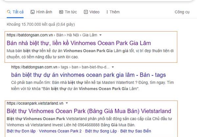The image size is (197, 137).
Task: Open result bán biệt thự dự án vinhomes ocean park
Action: tap(88, 75)
